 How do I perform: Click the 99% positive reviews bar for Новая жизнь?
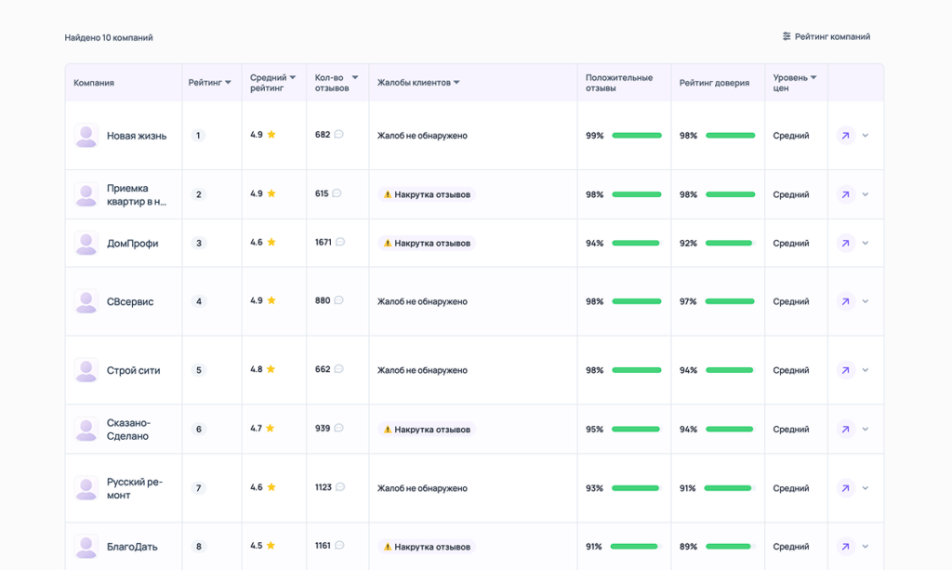tap(637, 136)
